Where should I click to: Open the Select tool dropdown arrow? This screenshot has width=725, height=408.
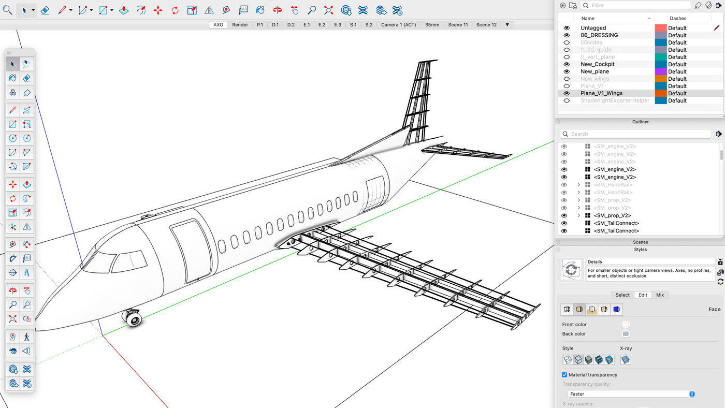33,10
